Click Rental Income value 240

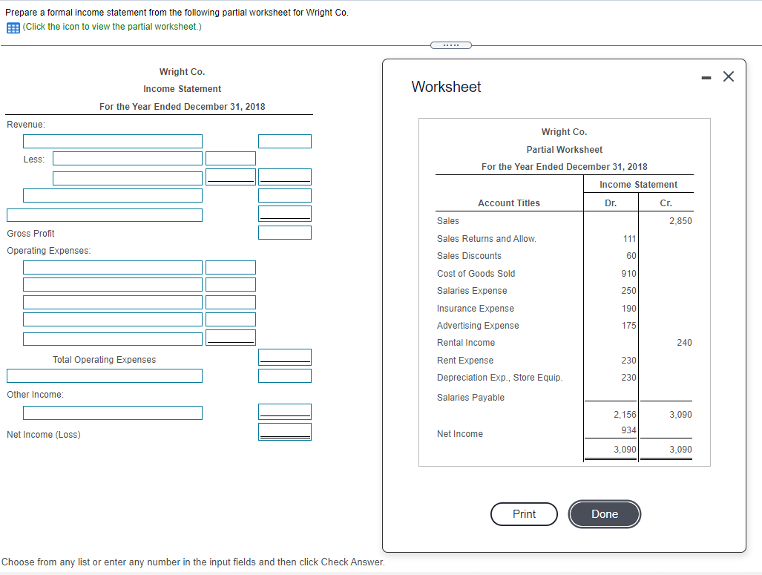(x=684, y=343)
